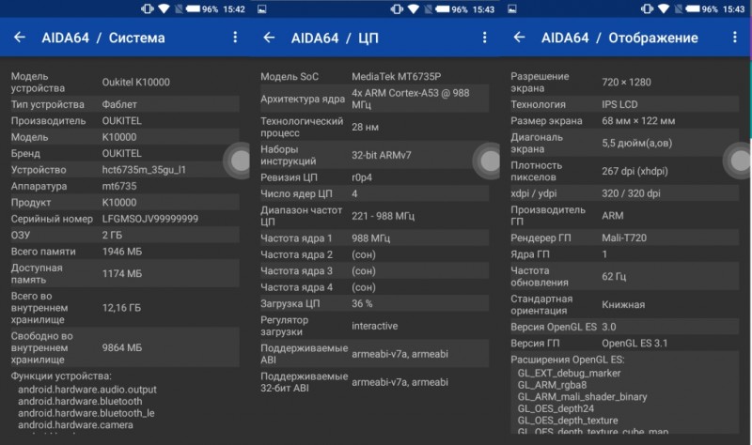Select the hct6735m_35gu_l1 device value
Viewport: 752px width, 445px height.
(x=144, y=170)
